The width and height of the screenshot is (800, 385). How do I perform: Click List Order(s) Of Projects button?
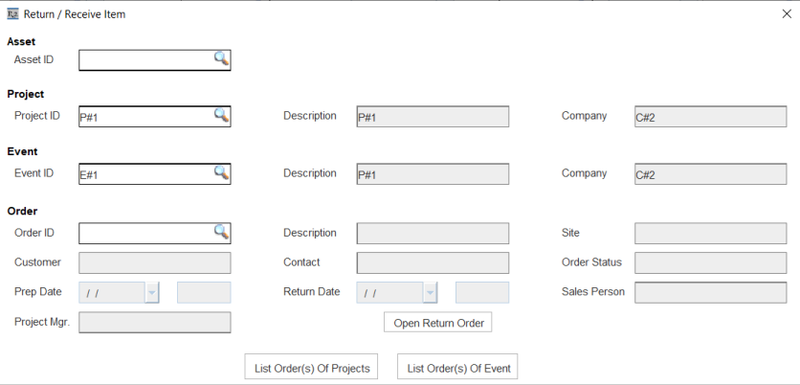pyautogui.click(x=311, y=367)
